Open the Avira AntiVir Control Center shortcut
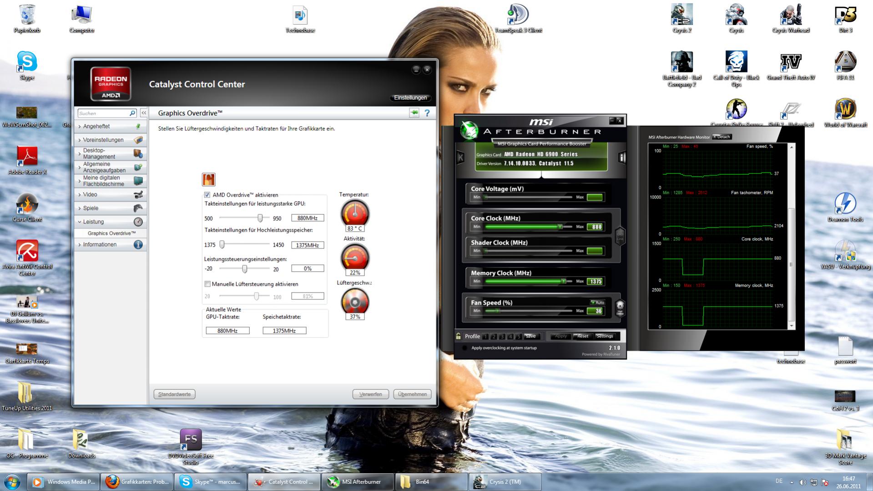Image resolution: width=873 pixels, height=491 pixels. (27, 258)
